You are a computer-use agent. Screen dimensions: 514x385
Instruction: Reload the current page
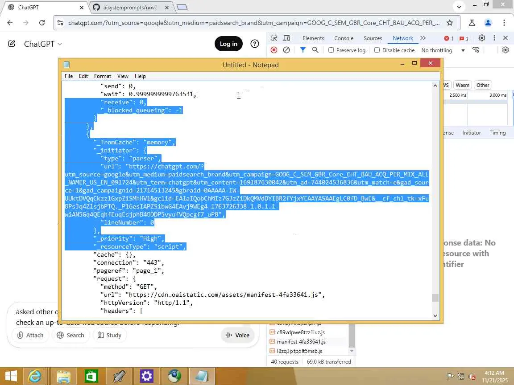click(x=41, y=23)
